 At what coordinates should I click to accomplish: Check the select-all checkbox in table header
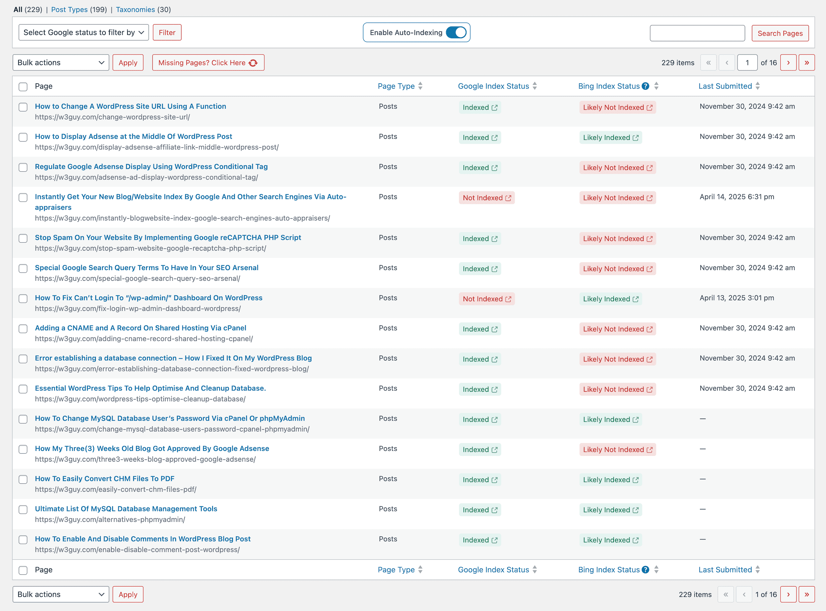click(x=23, y=87)
